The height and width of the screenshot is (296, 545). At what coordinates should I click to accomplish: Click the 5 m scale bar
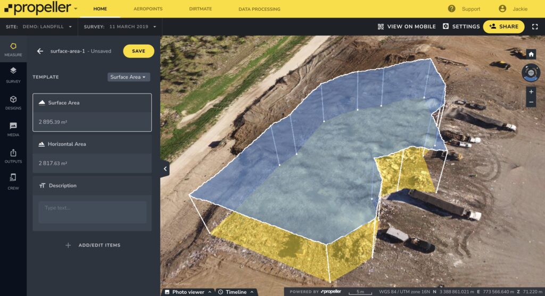[360, 292]
